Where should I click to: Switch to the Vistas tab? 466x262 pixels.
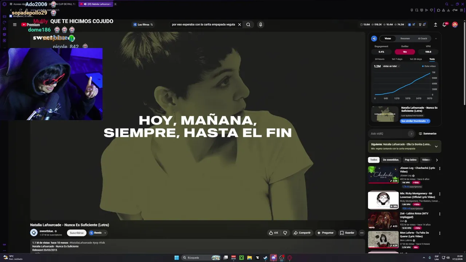pos(388,38)
